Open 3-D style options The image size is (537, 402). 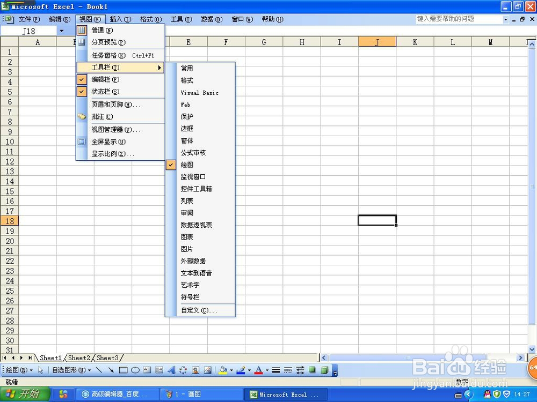pos(324,370)
